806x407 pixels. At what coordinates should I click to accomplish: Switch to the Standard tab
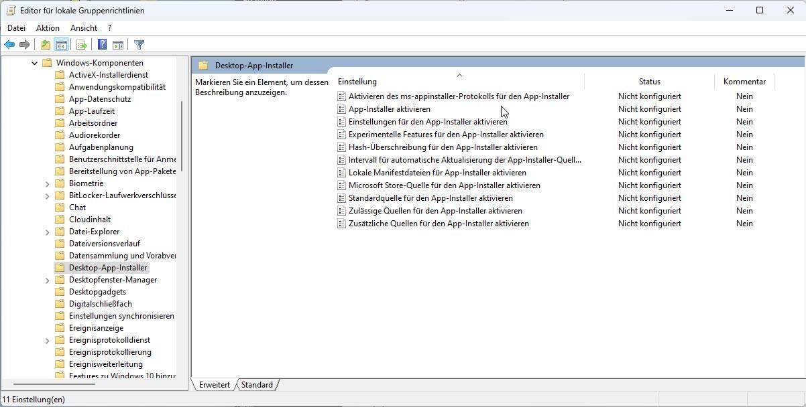pos(257,385)
